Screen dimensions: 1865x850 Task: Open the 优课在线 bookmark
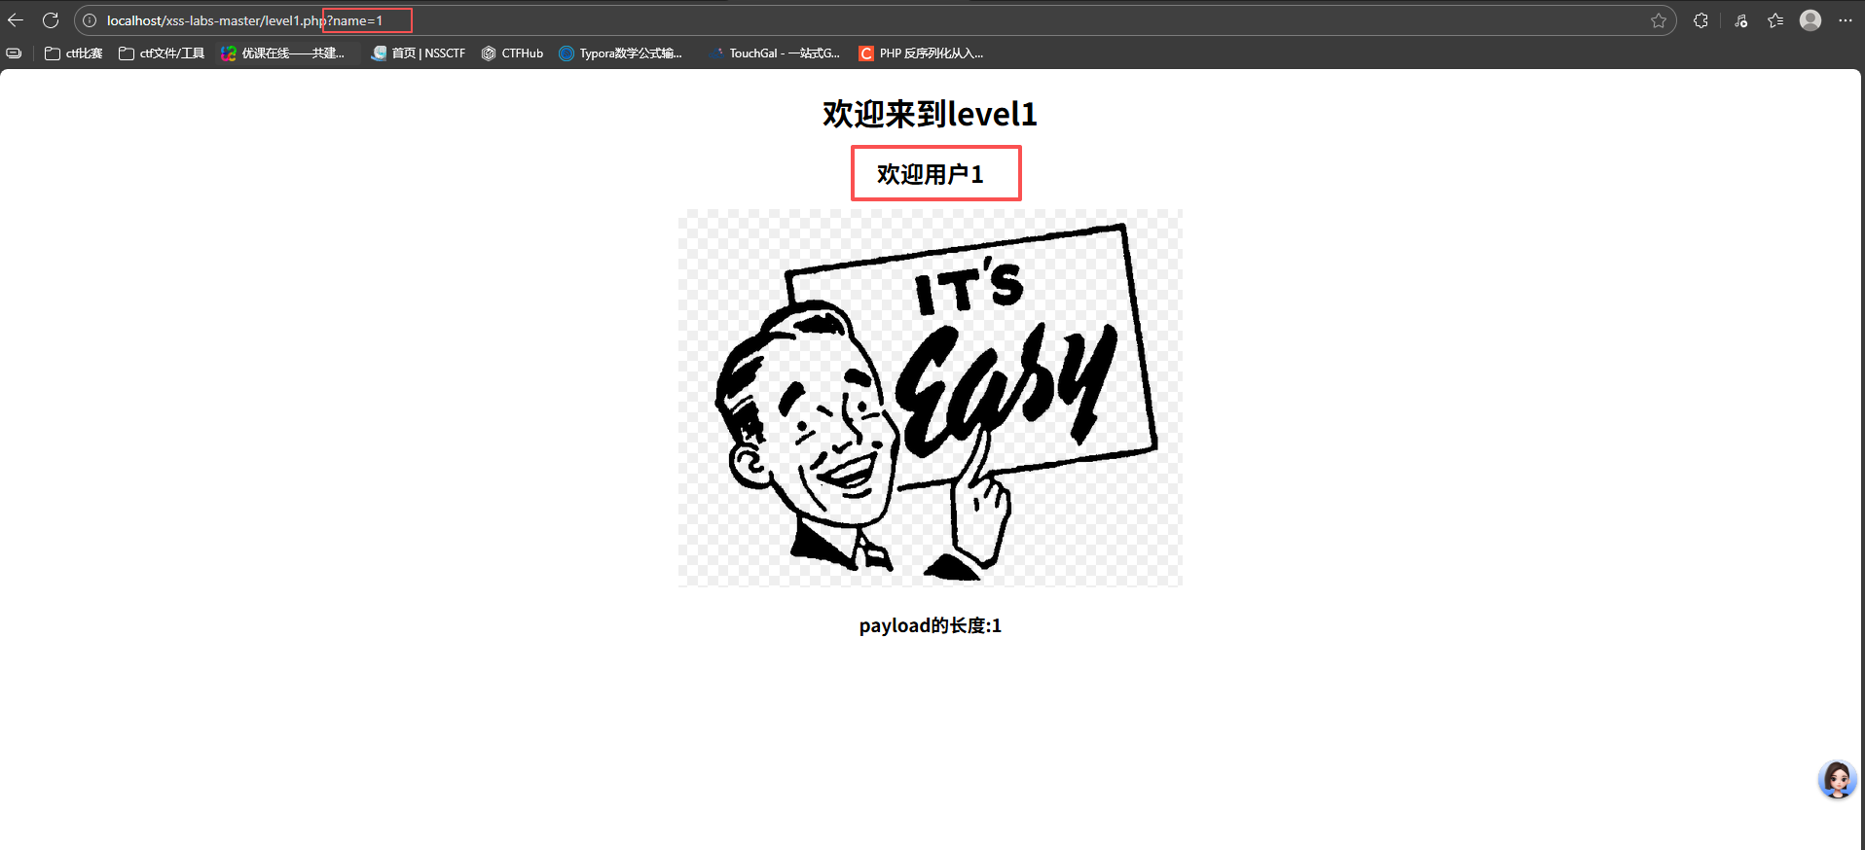[283, 53]
